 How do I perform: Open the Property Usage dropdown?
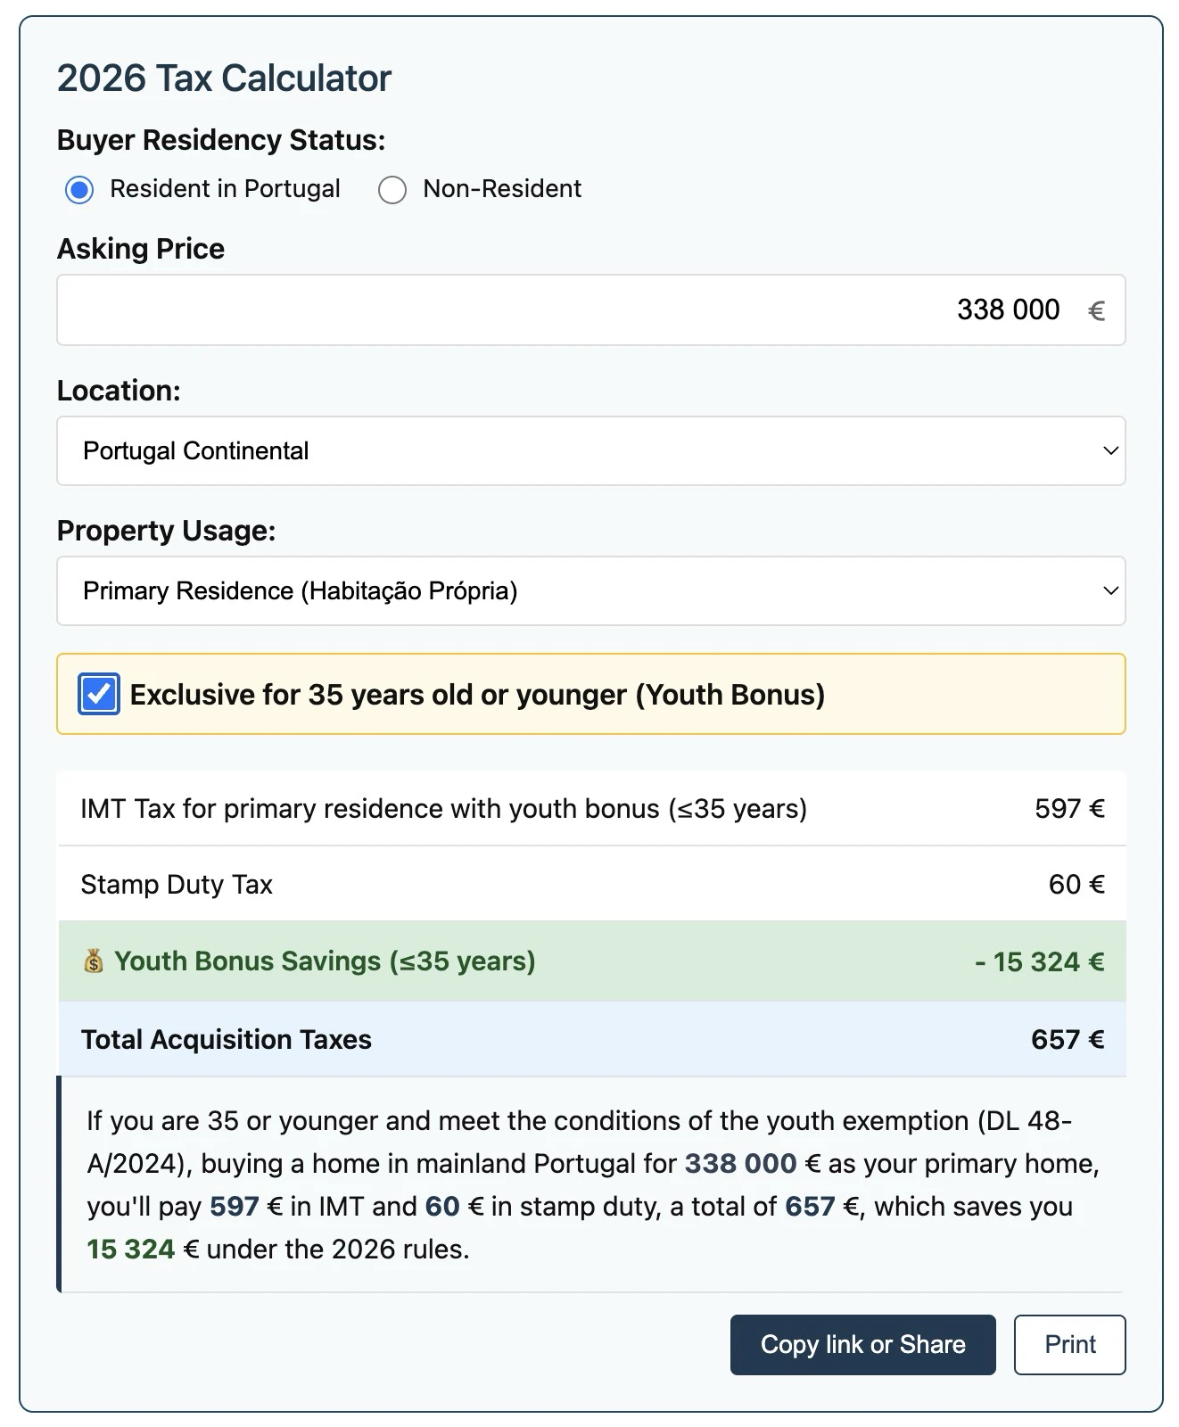point(590,591)
